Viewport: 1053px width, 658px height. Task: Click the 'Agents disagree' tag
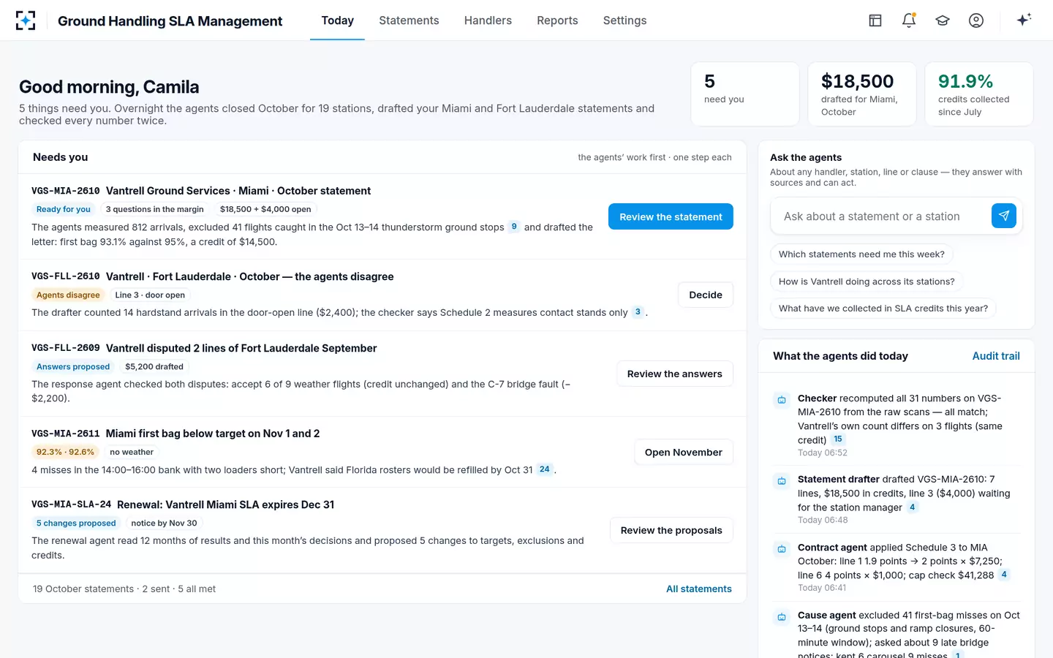click(x=68, y=295)
